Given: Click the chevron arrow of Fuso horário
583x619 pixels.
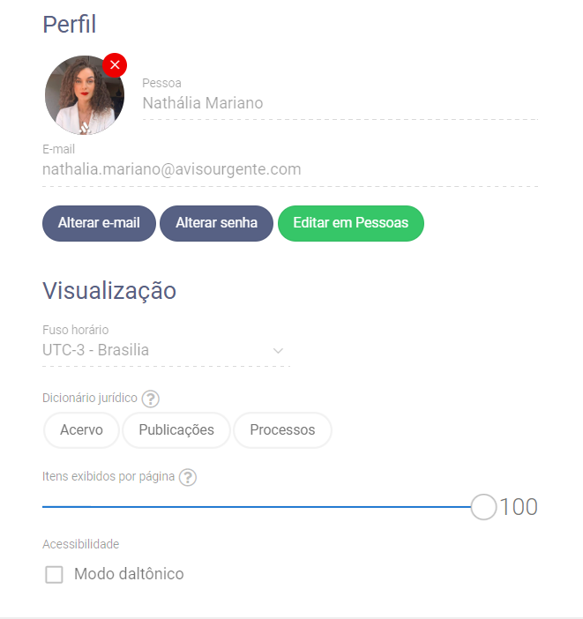Looking at the screenshot, I should click(x=278, y=351).
